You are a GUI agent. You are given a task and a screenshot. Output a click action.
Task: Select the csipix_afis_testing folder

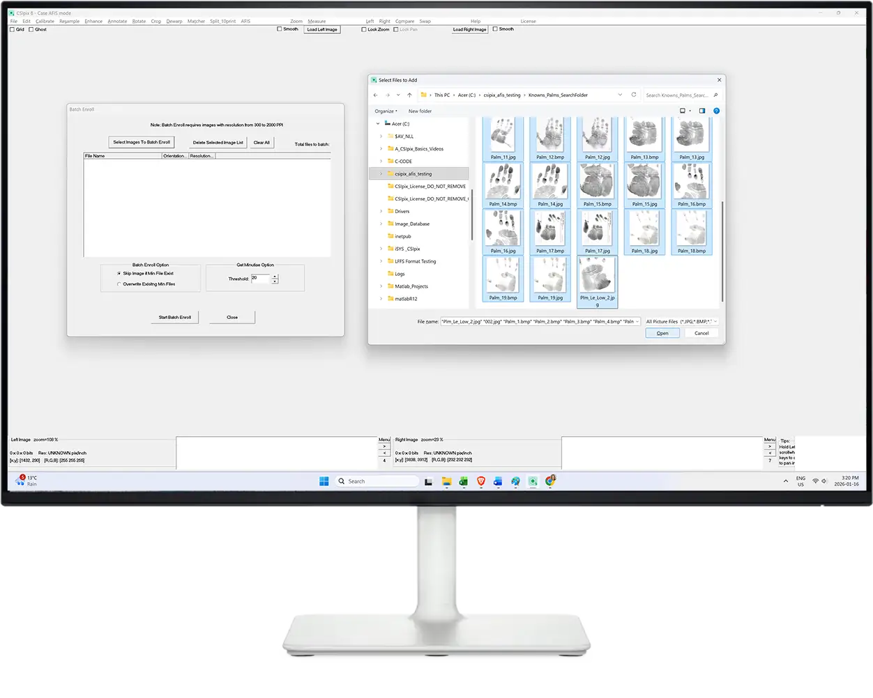point(418,174)
